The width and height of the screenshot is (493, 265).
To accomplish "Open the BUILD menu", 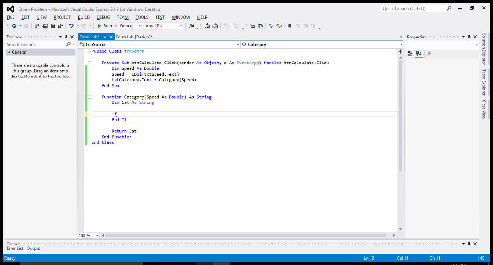I will [x=84, y=17].
